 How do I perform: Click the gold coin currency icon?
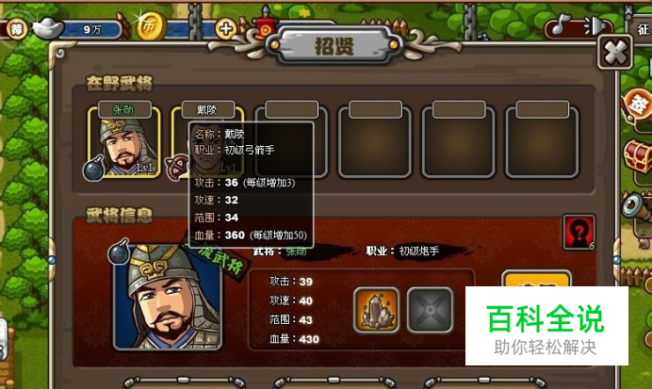click(152, 25)
